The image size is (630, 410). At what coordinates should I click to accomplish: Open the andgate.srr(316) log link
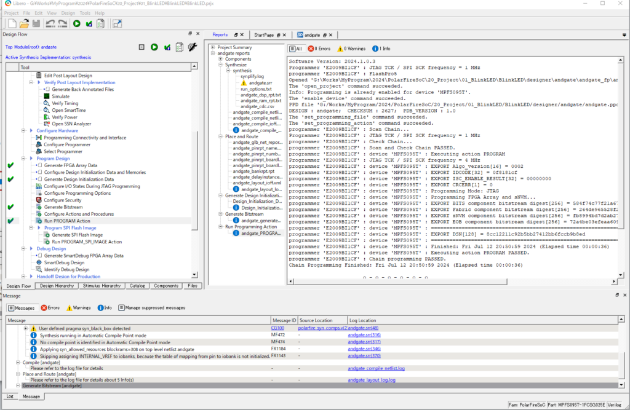tap(364, 335)
